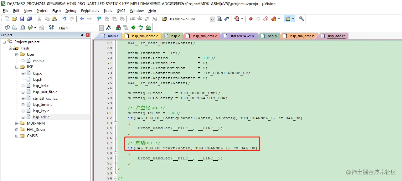
Task: Click the Find text document icon
Action: (x=219, y=19)
